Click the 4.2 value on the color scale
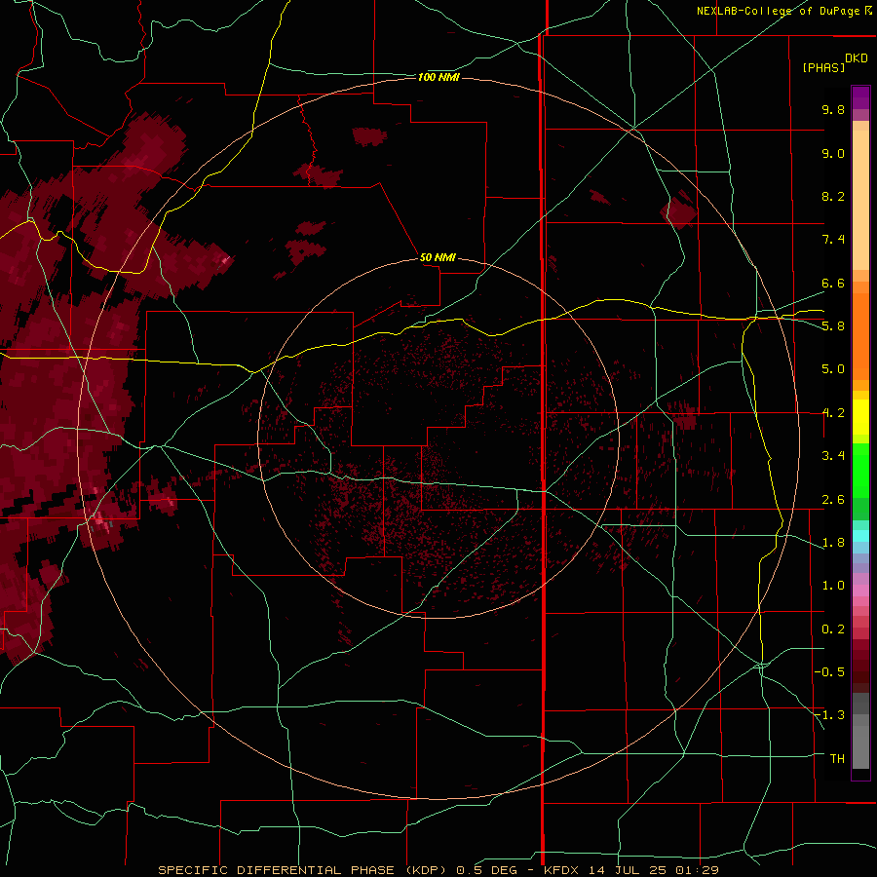Image resolution: width=877 pixels, height=877 pixels. (833, 413)
